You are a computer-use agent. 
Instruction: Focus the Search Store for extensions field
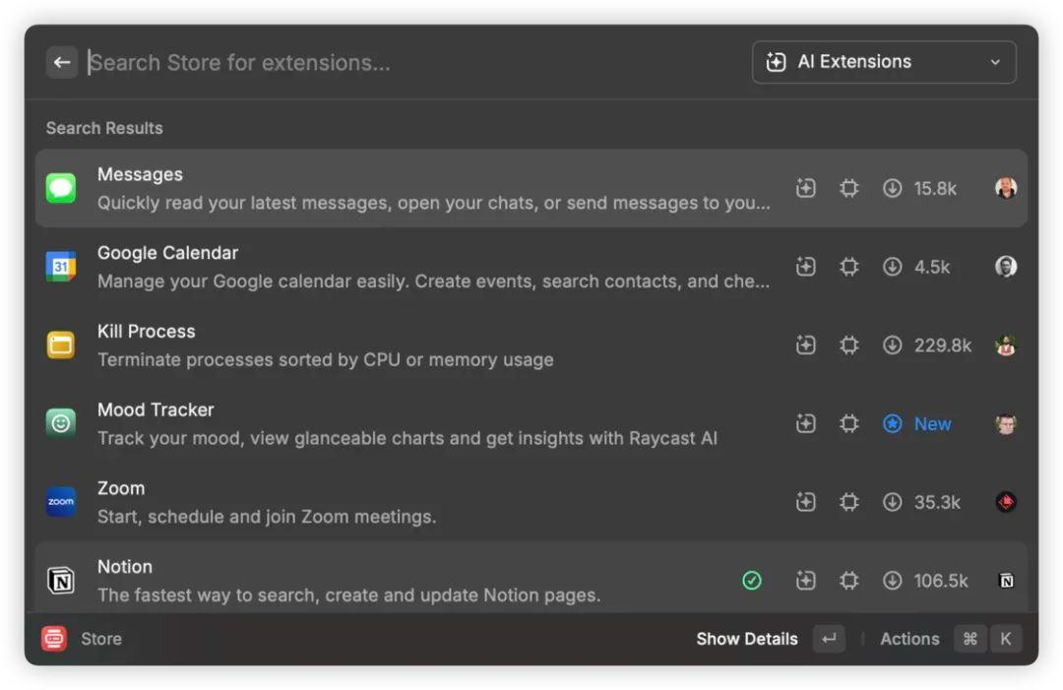(x=413, y=62)
